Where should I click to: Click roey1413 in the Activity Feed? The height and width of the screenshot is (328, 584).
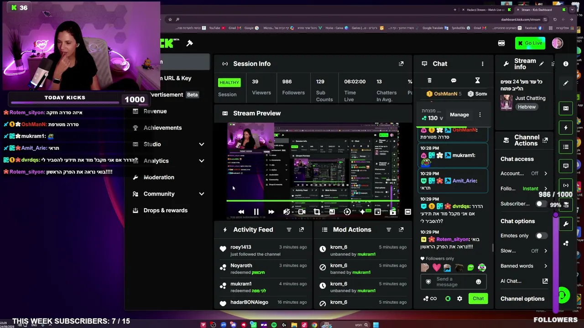click(x=241, y=247)
